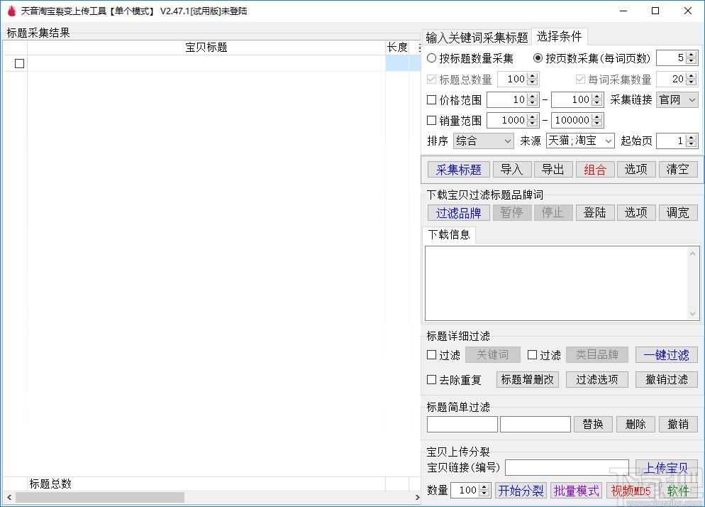
Task: Increase 数量 spinner at bottom
Action: [x=484, y=487]
